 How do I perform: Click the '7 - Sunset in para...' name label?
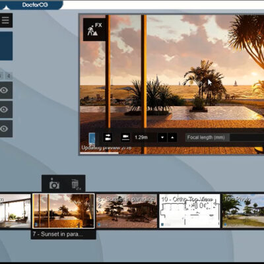57,234
